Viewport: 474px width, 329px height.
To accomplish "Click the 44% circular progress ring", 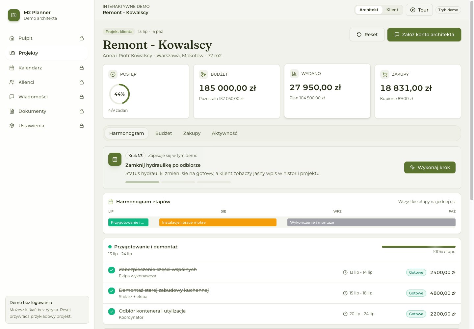I will 119,94.
